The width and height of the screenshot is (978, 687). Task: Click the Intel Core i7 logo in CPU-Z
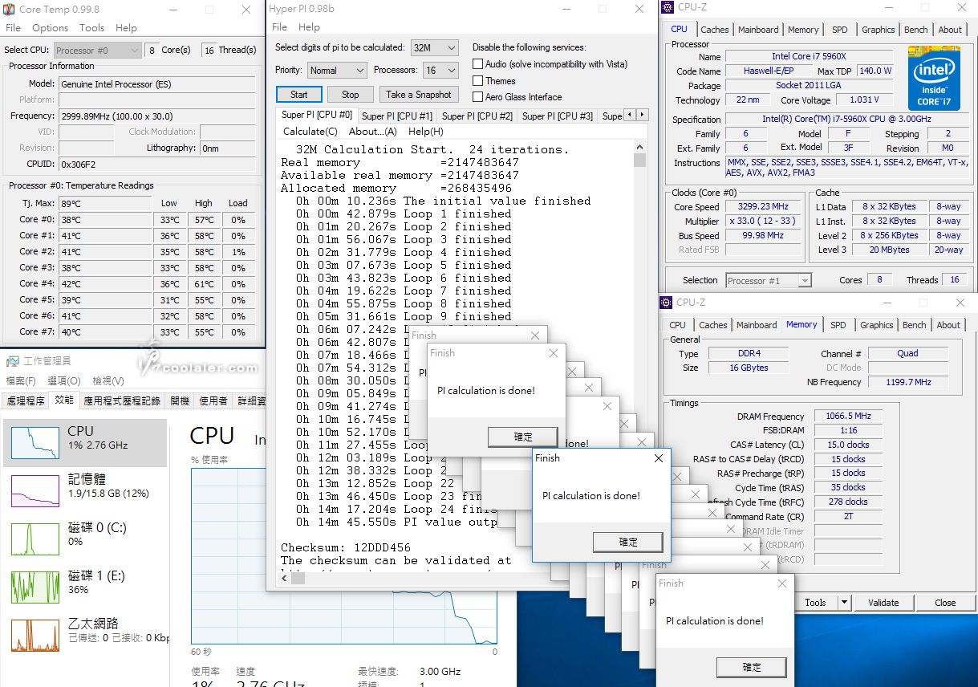click(x=934, y=78)
